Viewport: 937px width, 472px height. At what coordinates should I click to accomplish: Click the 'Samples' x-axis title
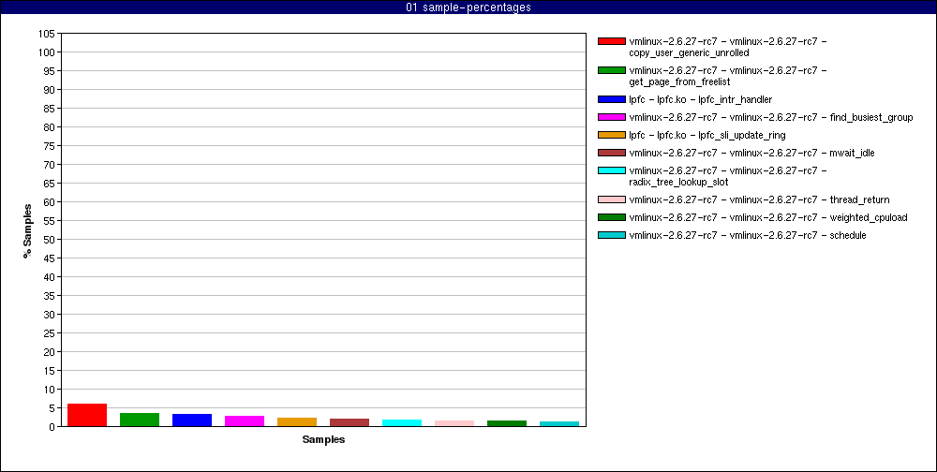[x=323, y=440]
